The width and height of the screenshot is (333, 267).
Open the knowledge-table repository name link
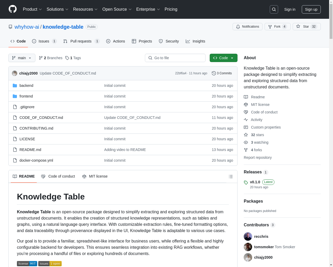coord(63,27)
